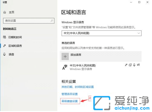Click handwriting feature icon on 中文 row

point(138,65)
